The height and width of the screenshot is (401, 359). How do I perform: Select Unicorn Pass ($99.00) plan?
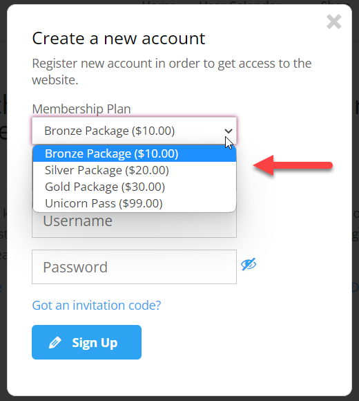(x=135, y=203)
